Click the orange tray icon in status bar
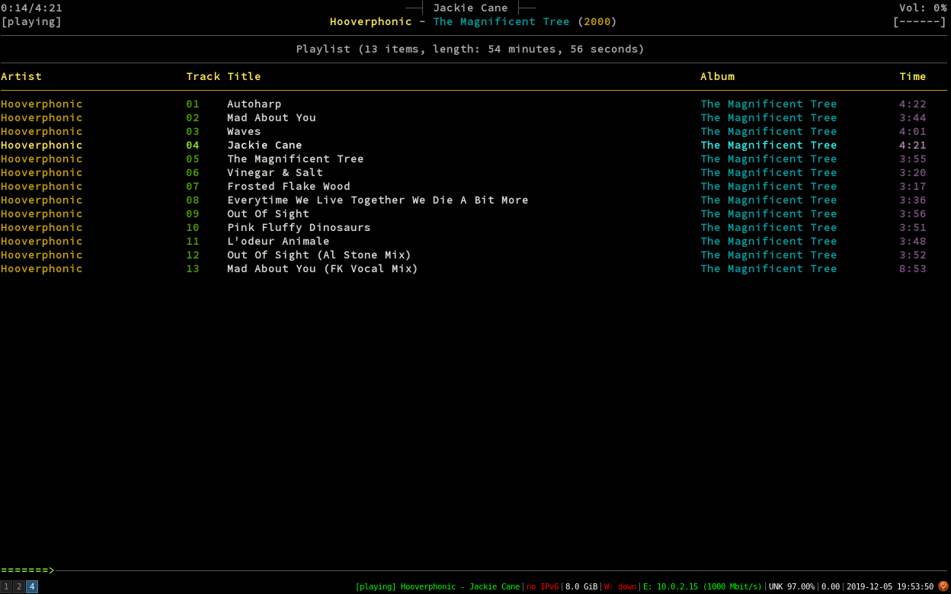 pyautogui.click(x=943, y=586)
